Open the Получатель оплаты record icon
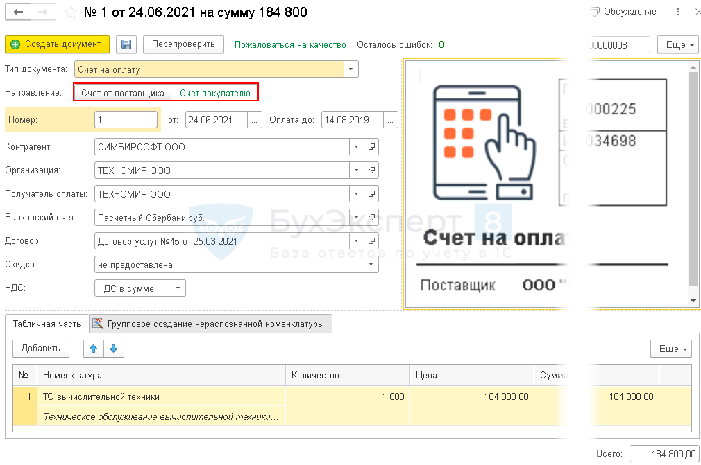Image resolution: width=701 pixels, height=465 pixels. point(371,193)
